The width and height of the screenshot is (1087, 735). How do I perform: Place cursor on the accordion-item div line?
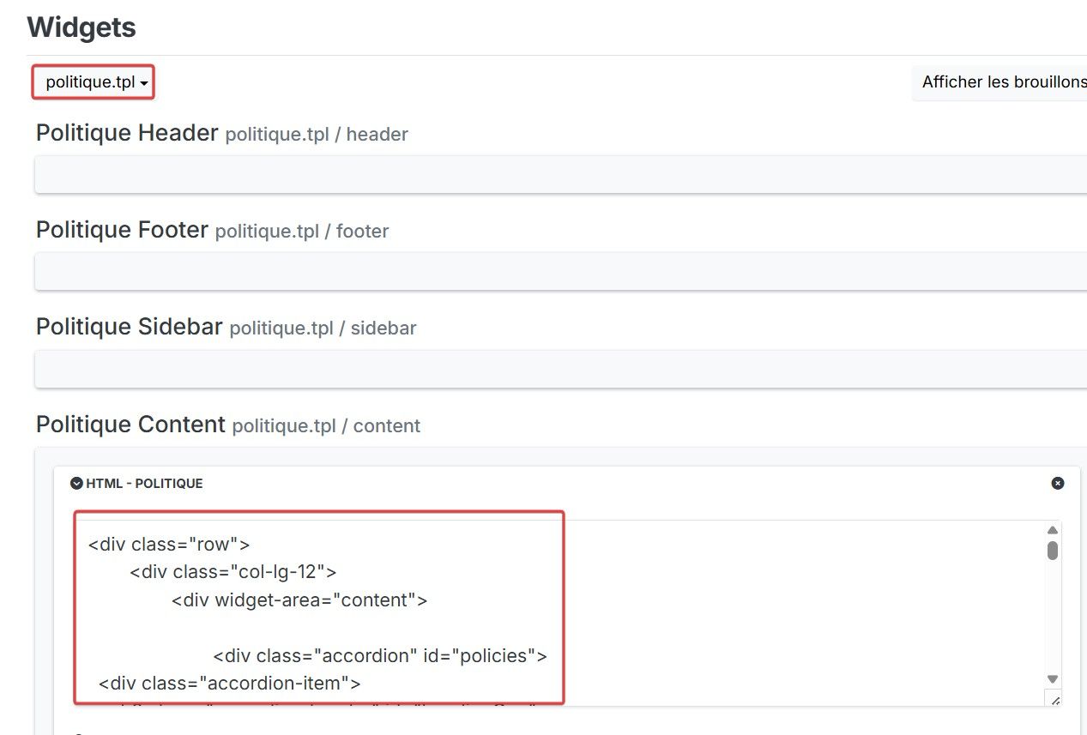click(x=229, y=684)
